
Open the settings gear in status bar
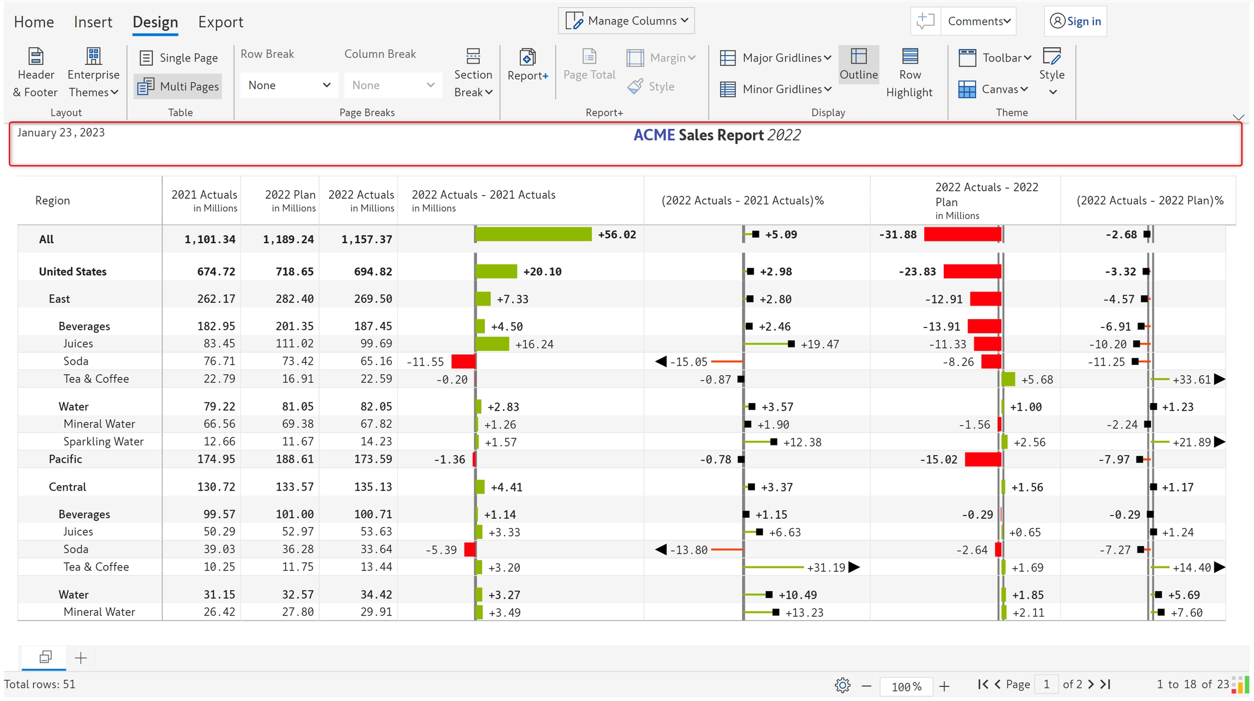[x=842, y=685]
